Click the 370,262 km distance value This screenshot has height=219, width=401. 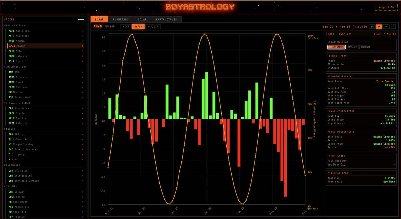click(388, 68)
